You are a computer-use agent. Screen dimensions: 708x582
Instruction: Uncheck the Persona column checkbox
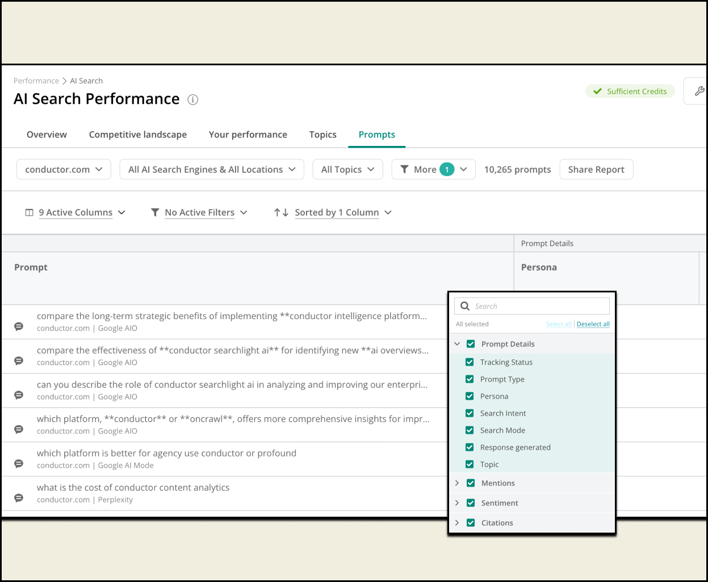point(470,396)
